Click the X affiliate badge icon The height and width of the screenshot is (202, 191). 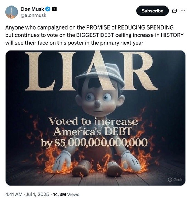pos(54,9)
